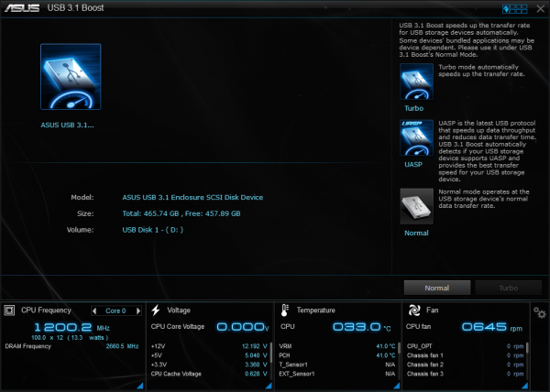Click the CPU Cache Voltage row
The height and width of the screenshot is (392, 550).
coord(209,374)
